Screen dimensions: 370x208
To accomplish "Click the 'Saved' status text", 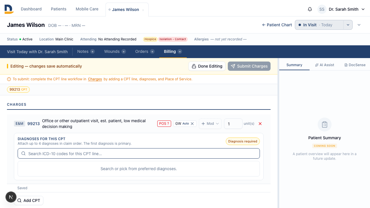I will tap(22, 188).
